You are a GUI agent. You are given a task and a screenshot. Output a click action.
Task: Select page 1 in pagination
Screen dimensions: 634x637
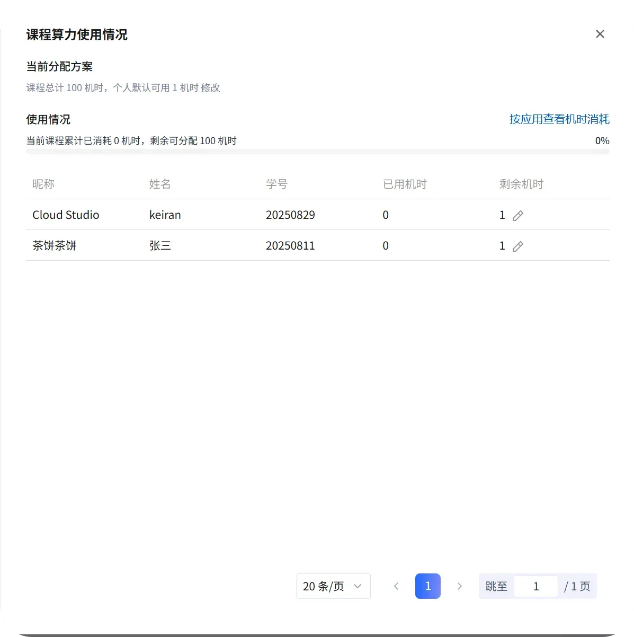(428, 586)
